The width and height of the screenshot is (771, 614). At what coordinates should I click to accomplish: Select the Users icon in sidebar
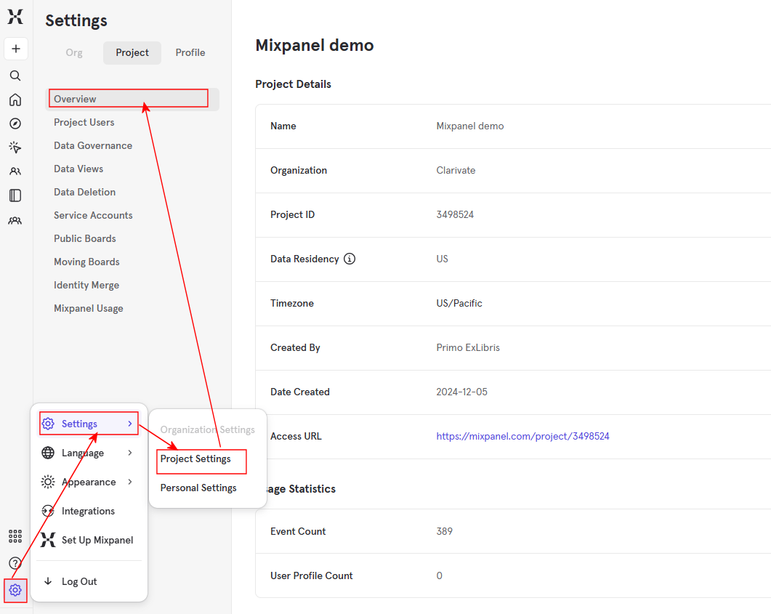pyautogui.click(x=15, y=171)
